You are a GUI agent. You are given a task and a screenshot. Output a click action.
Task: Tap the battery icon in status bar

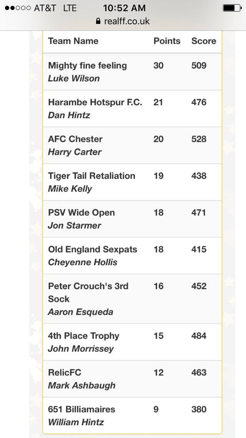tap(232, 8)
